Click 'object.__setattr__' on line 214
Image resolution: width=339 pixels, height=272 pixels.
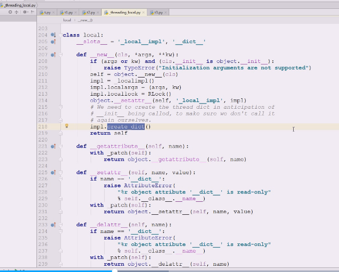121,100
